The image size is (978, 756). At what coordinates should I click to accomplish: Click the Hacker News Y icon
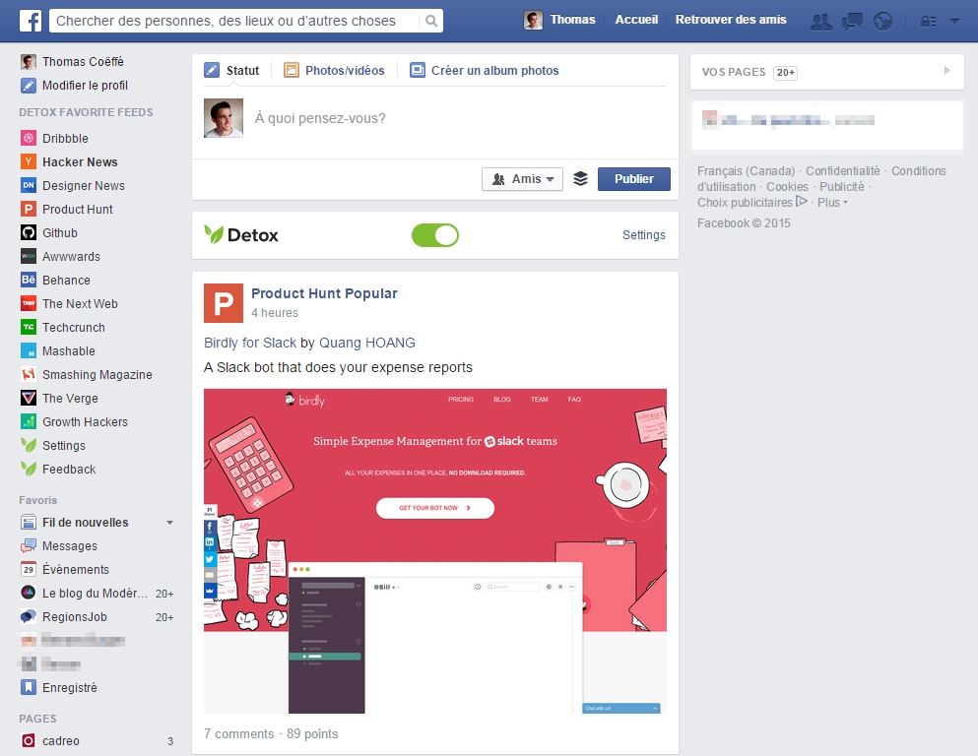pos(29,161)
